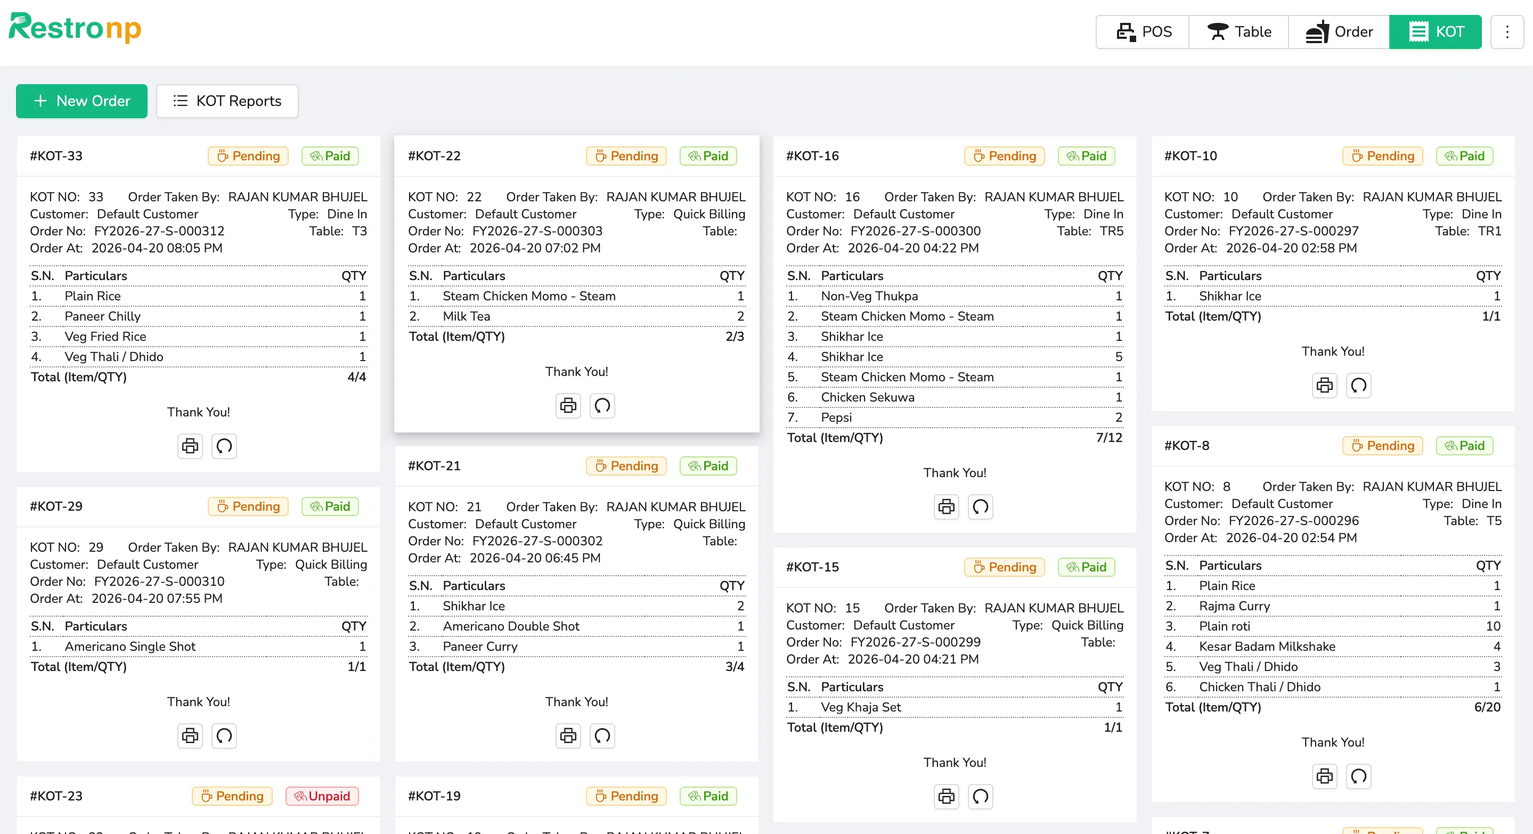Switch to the KOT tab
1533x834 pixels.
[1435, 31]
